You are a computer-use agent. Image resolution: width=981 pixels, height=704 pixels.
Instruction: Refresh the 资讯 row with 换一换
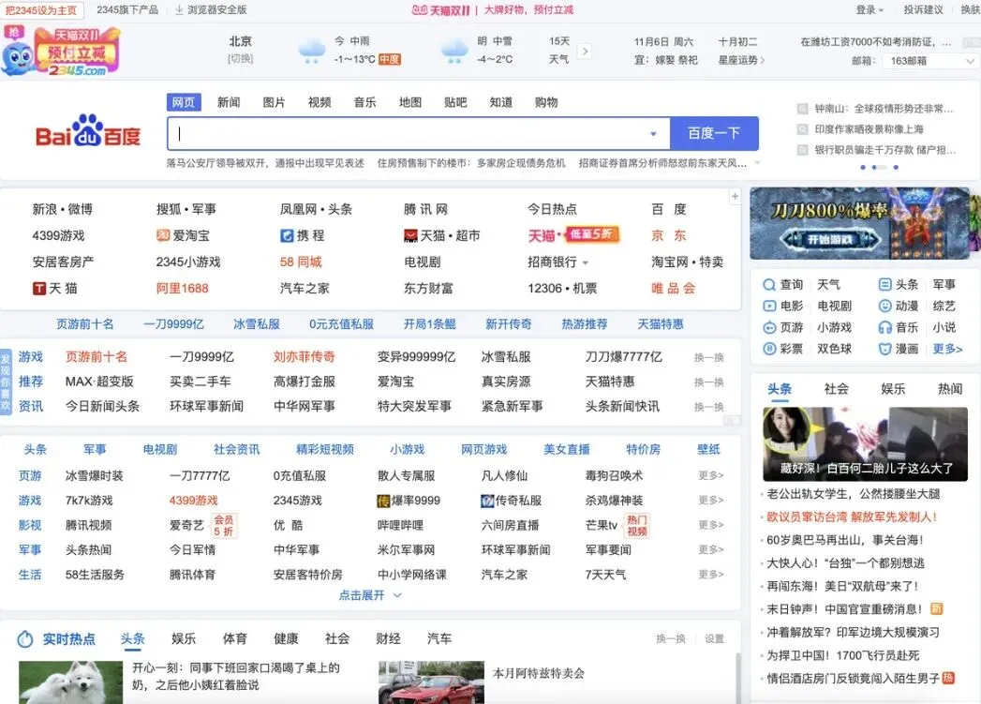[708, 407]
